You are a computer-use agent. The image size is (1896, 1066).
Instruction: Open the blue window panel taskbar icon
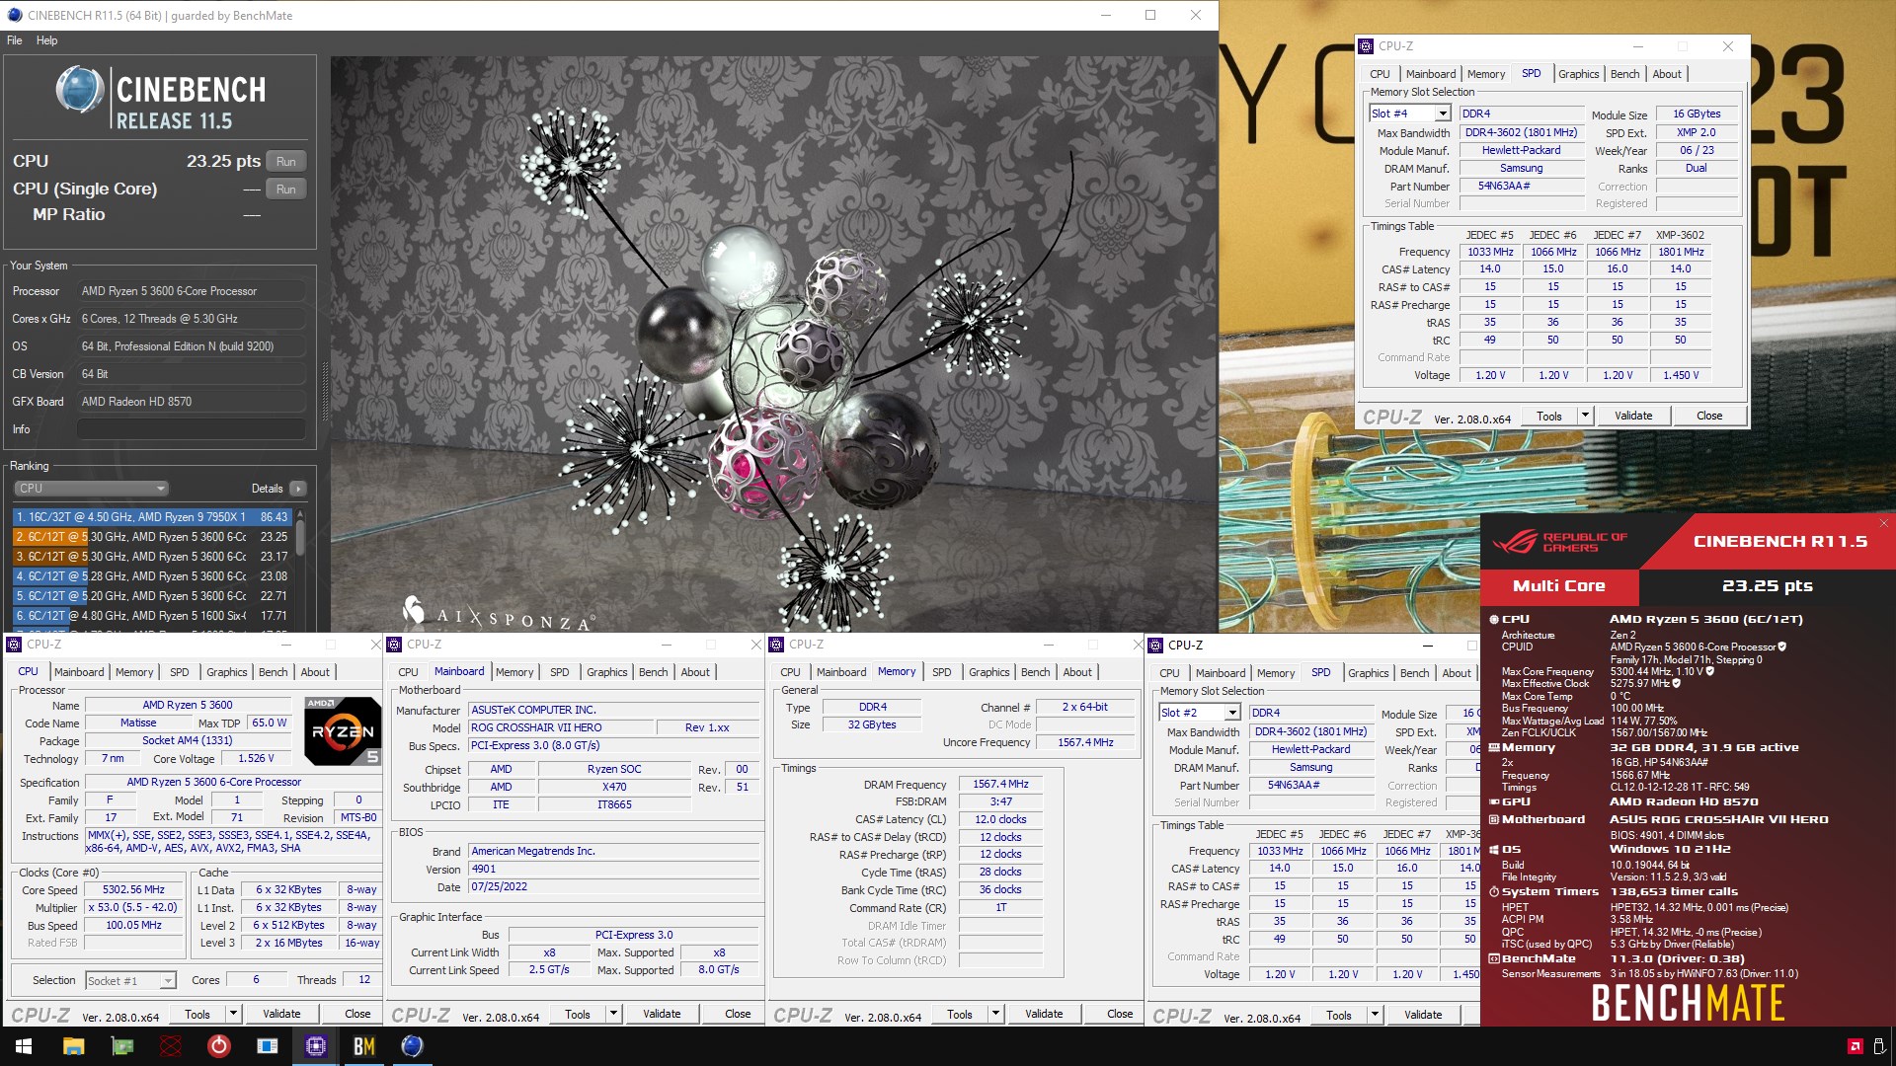[x=268, y=1046]
